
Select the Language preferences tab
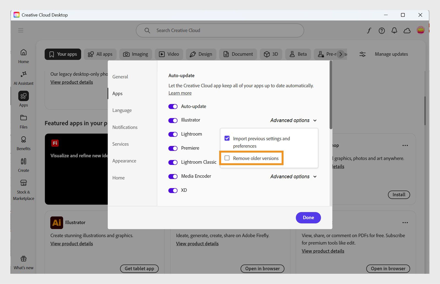(x=122, y=110)
